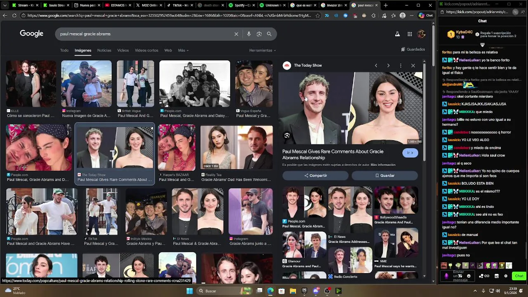Click the Compartir share button
Viewport: 528px width, 297px height.
[316, 176]
